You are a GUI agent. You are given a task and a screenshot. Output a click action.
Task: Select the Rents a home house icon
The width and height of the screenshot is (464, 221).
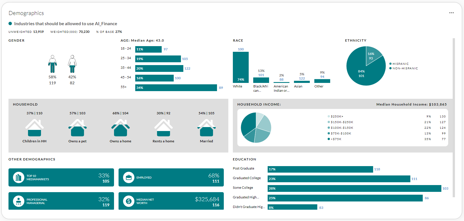click(164, 128)
